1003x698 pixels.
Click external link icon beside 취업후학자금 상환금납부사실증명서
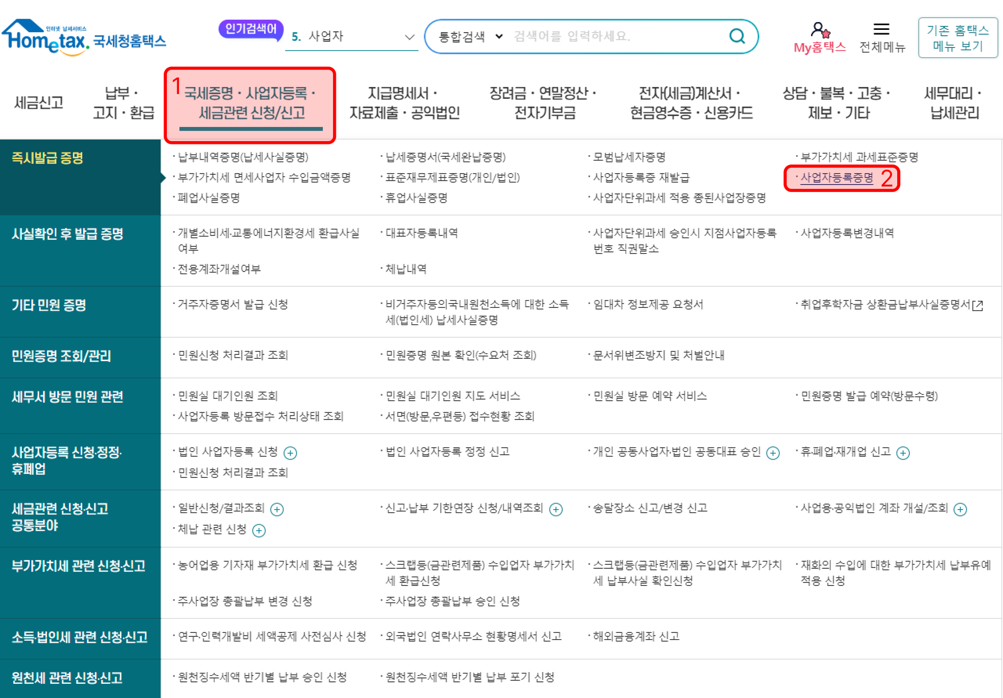click(978, 305)
